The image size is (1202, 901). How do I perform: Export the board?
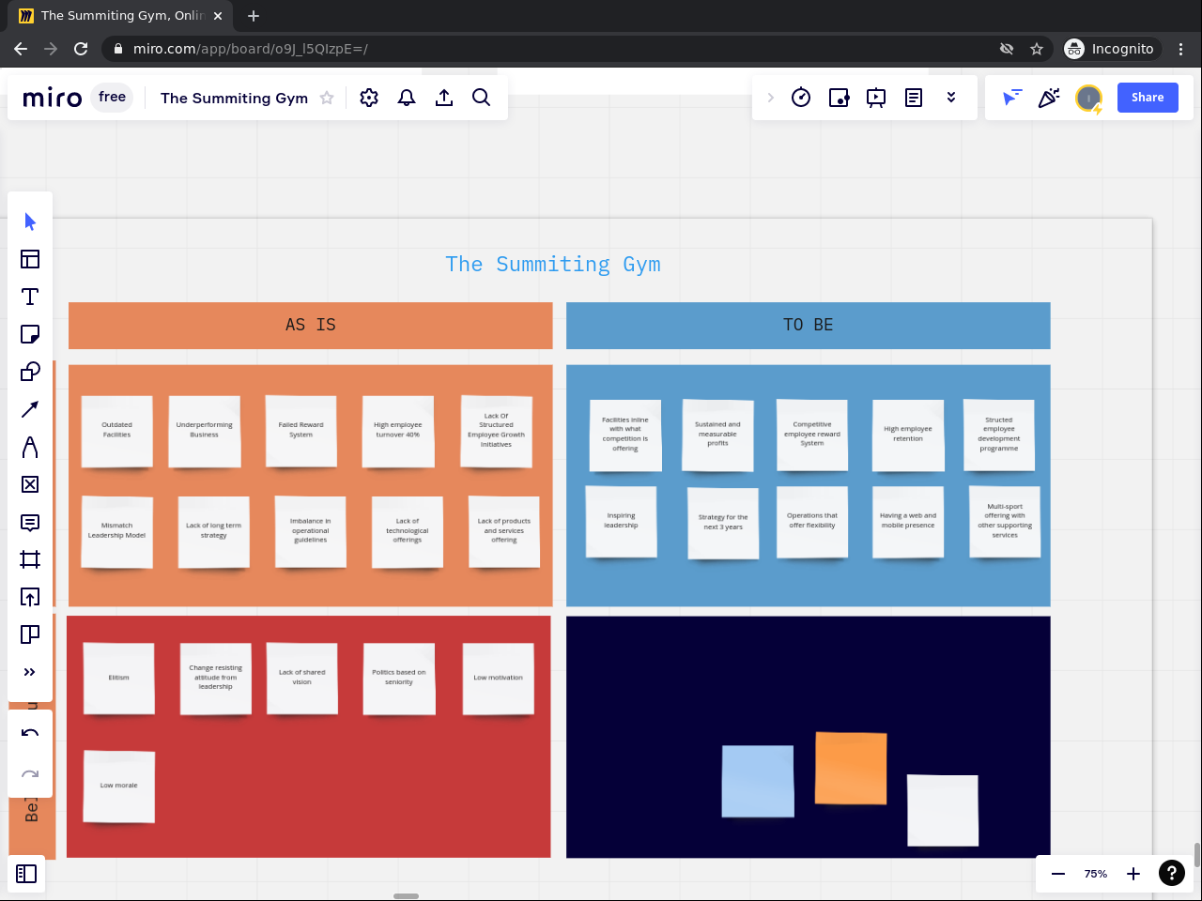444,98
